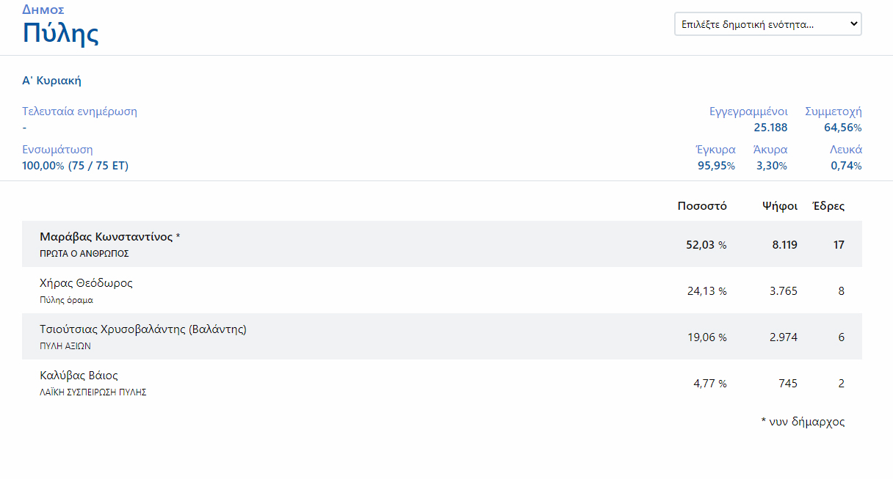Select candidate Καλύβας Βάιος
The image size is (893, 479).
pyautogui.click(x=79, y=376)
